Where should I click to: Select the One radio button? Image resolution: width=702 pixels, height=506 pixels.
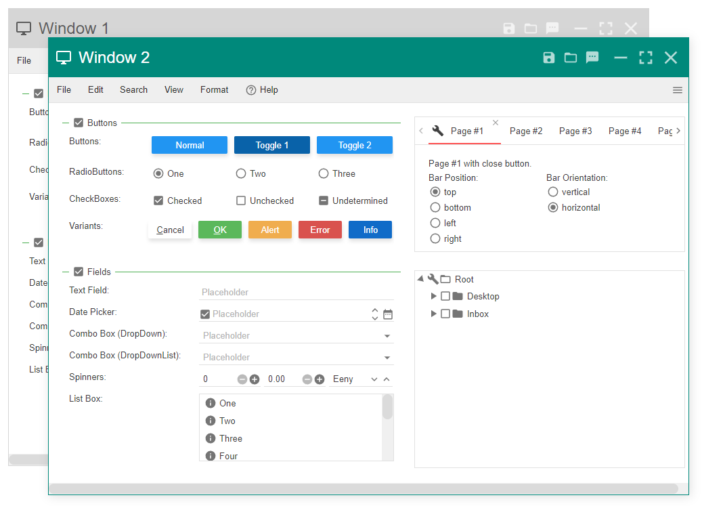click(x=158, y=173)
